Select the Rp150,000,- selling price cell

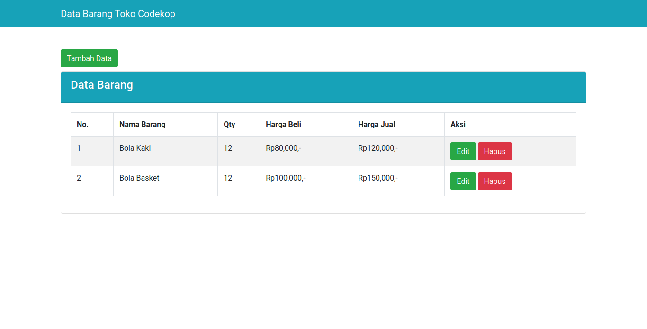click(x=378, y=178)
